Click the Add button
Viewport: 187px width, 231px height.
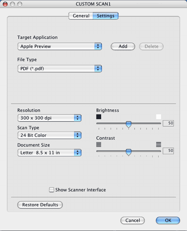123,46
